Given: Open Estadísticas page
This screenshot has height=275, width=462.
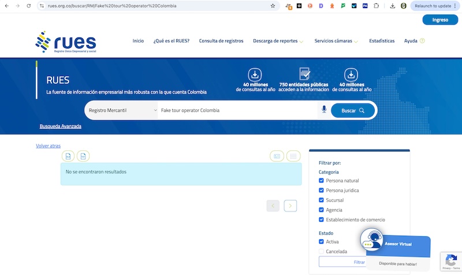Looking at the screenshot, I should tap(382, 40).
